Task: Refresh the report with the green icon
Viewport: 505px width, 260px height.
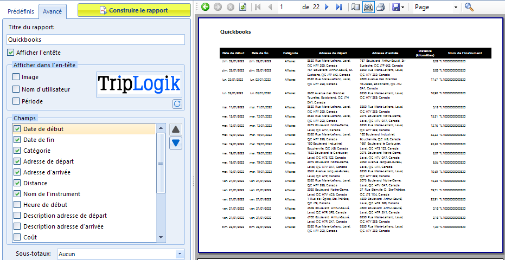Action: point(242,7)
